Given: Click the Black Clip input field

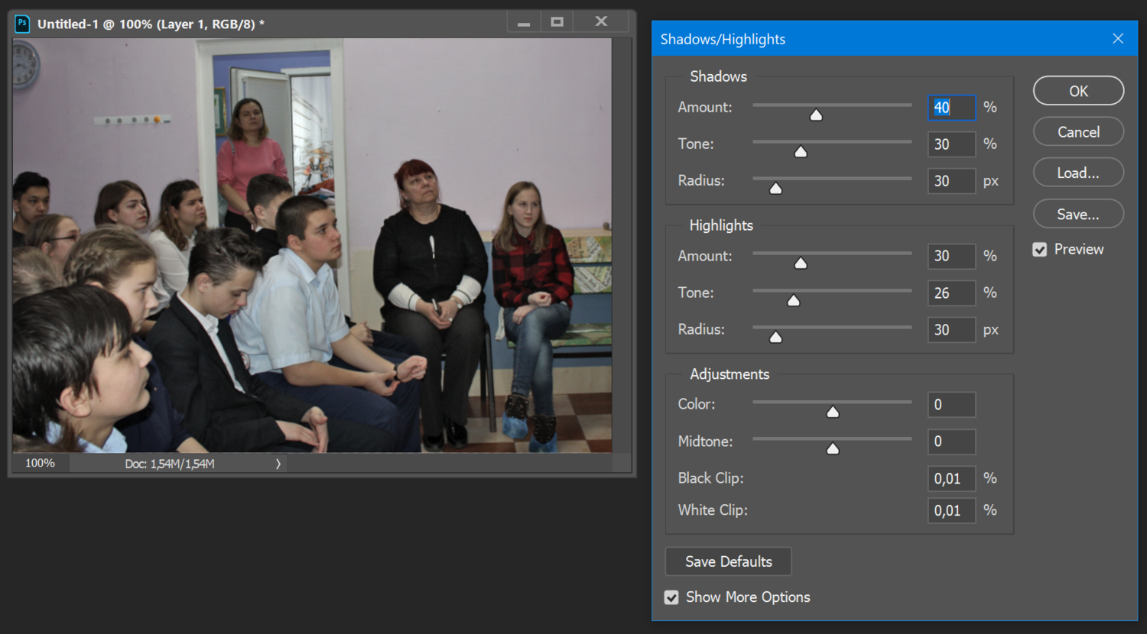Looking at the screenshot, I should pyautogui.click(x=951, y=479).
